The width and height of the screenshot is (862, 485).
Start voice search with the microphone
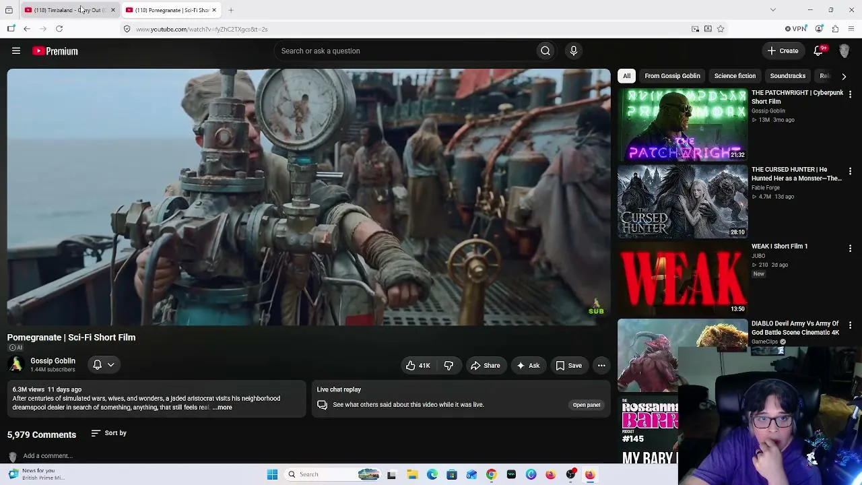coord(574,51)
